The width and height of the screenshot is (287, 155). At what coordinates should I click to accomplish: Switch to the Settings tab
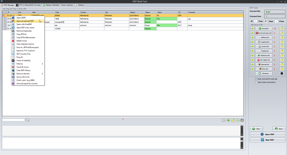[x=79, y=5]
